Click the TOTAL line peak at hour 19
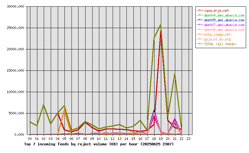The image size is (249, 153). 161,25
